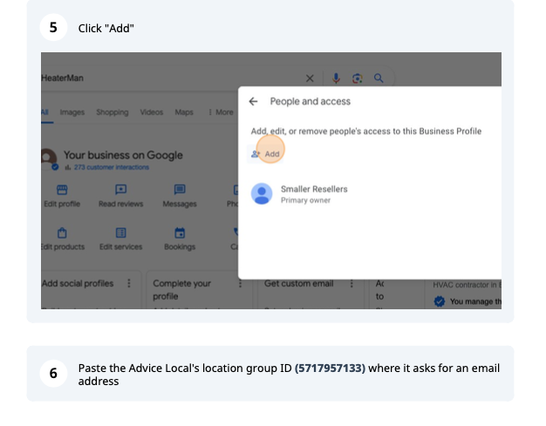Open options menu on Get custom email card
Screen dimensions: 546x426
[351, 284]
